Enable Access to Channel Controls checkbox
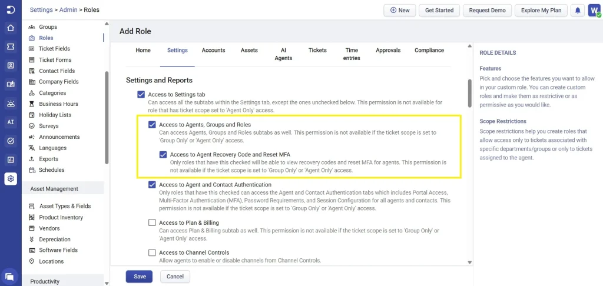Viewport: 603px width, 286px height. pyautogui.click(x=152, y=252)
